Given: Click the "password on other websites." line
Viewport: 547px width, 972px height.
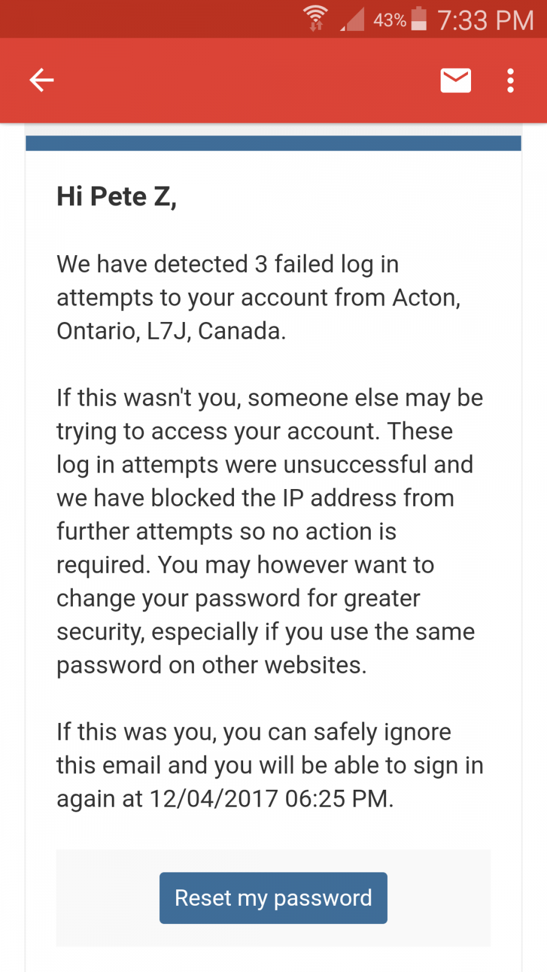Looking at the screenshot, I should (x=212, y=665).
